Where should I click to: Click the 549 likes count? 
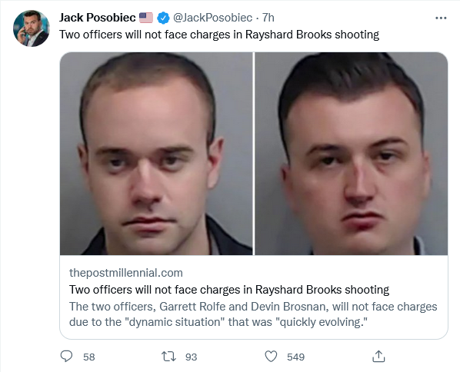point(295,357)
